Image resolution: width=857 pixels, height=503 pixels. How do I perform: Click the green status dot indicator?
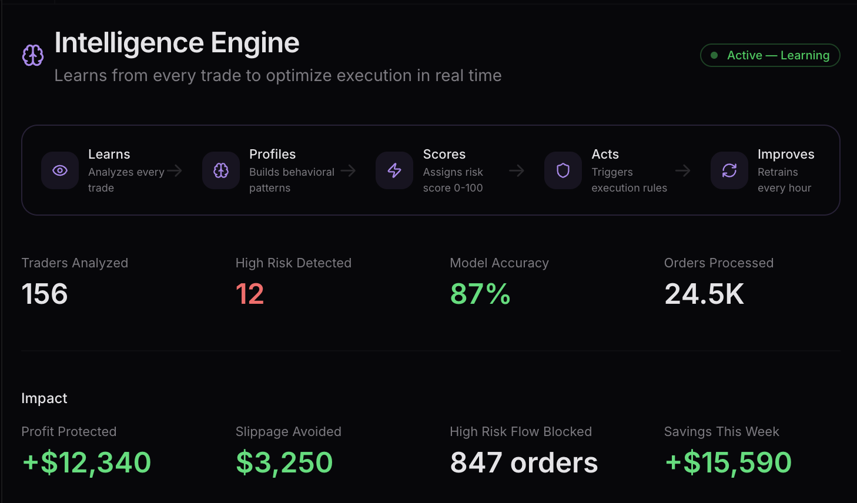[714, 55]
